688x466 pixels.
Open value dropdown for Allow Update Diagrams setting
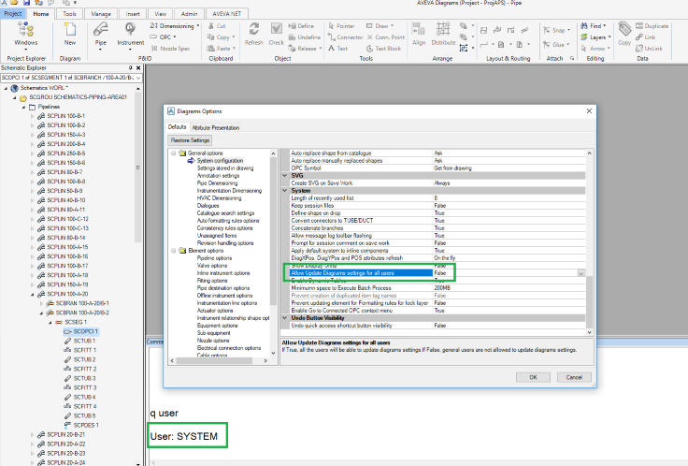tap(581, 273)
